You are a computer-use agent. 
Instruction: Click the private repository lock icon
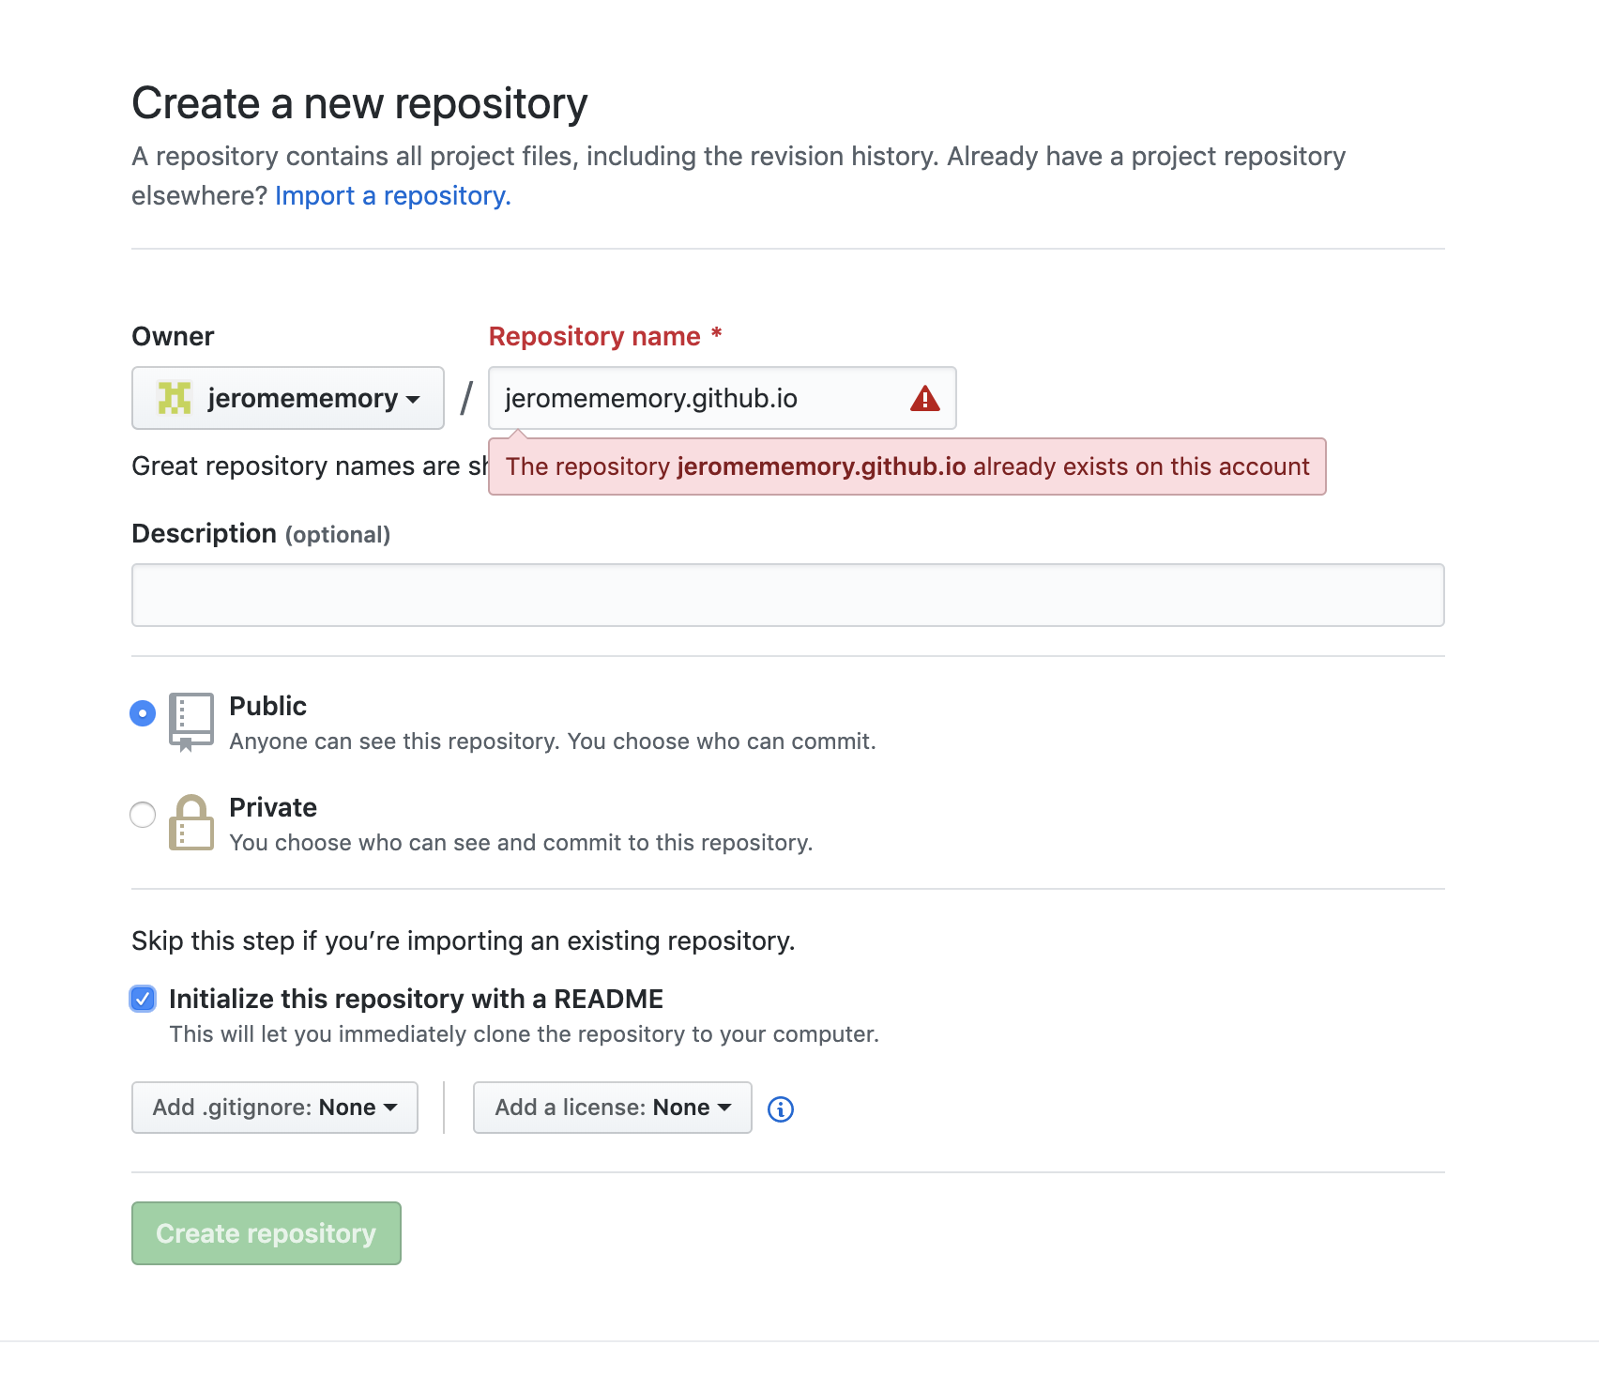(191, 823)
